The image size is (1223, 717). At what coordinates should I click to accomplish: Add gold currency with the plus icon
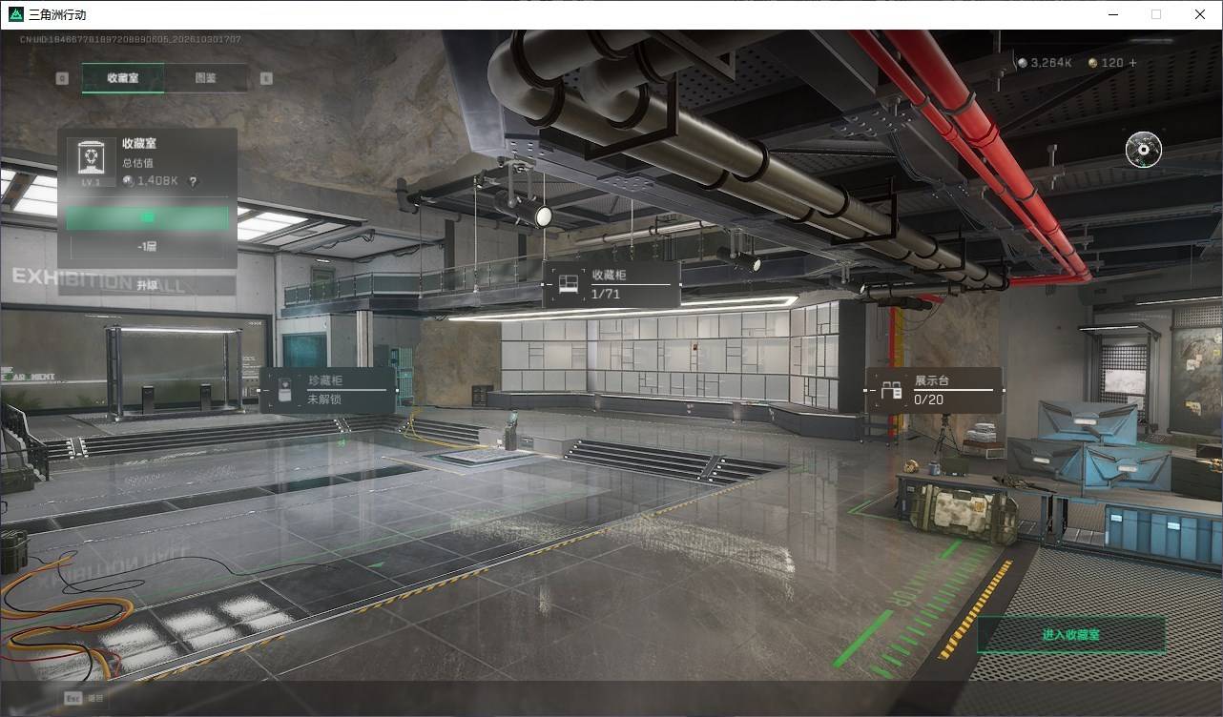click(1132, 63)
